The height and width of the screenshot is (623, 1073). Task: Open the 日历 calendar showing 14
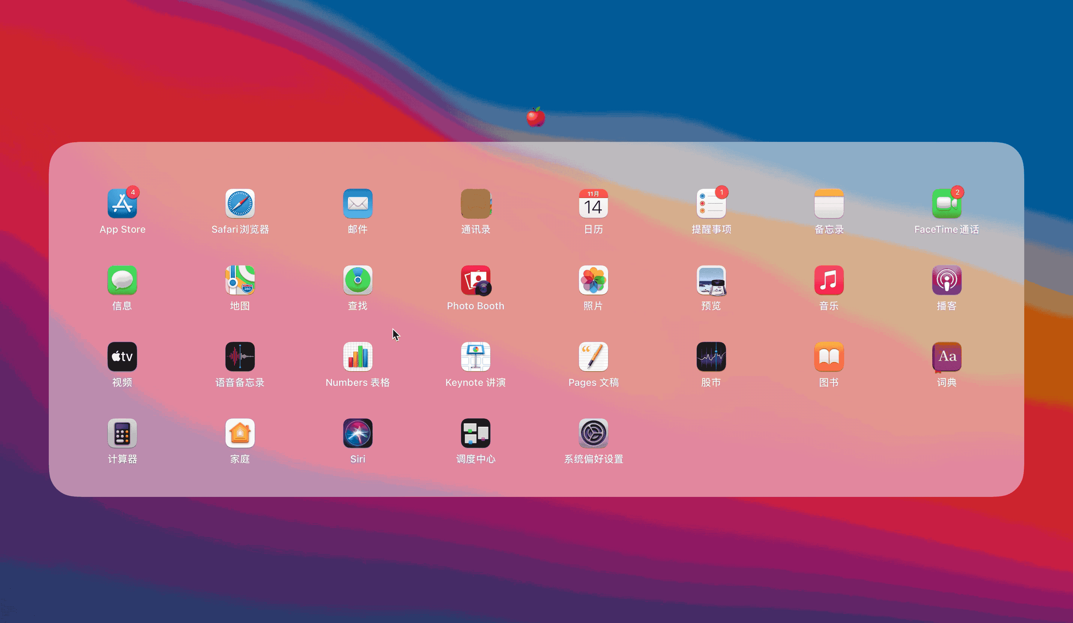pyautogui.click(x=594, y=203)
